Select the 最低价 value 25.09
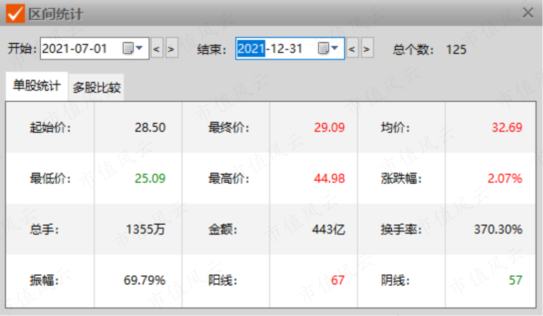Image resolution: width=543 pixels, height=316 pixels. 150,179
